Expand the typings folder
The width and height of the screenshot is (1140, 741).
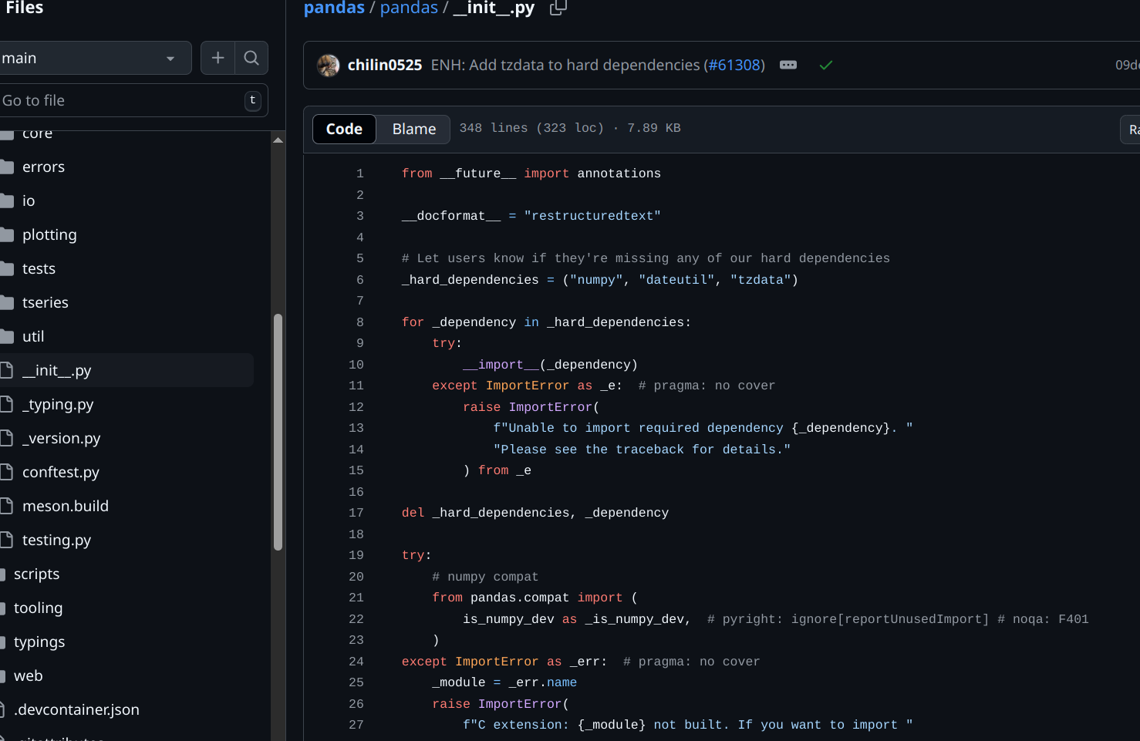pyautogui.click(x=39, y=642)
